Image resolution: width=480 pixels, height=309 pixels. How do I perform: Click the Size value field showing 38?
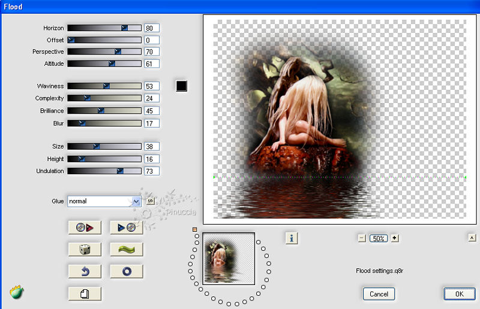(x=152, y=146)
